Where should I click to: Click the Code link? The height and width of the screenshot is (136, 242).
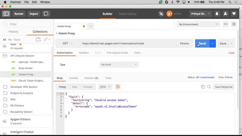click(231, 53)
